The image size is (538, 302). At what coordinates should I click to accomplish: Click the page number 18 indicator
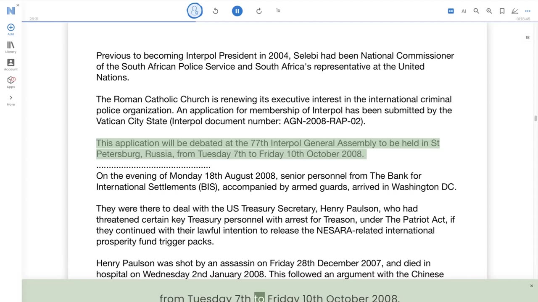(527, 37)
